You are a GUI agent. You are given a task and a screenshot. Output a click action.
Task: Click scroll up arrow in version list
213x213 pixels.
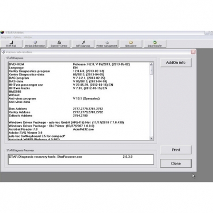click(151, 64)
